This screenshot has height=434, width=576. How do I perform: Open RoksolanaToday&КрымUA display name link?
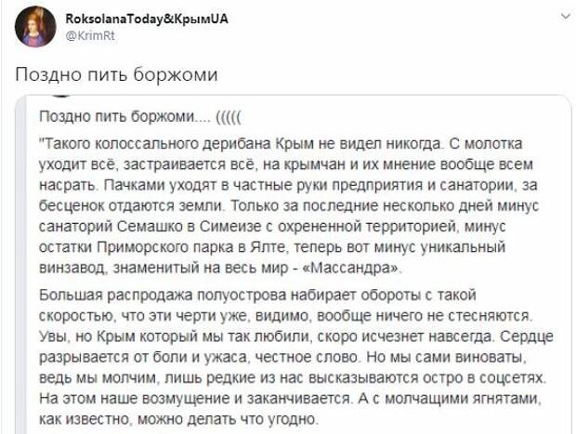pyautogui.click(x=147, y=19)
